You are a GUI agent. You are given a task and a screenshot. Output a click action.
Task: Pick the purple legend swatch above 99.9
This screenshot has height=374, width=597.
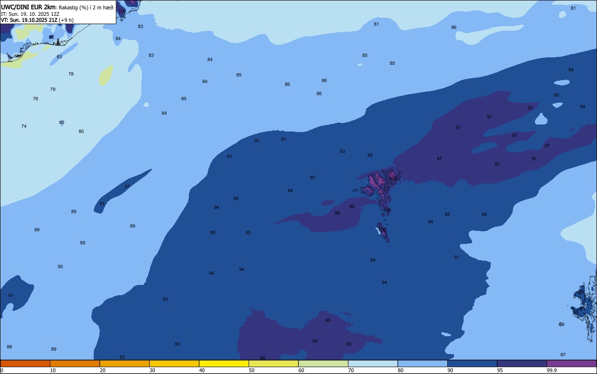click(x=571, y=363)
